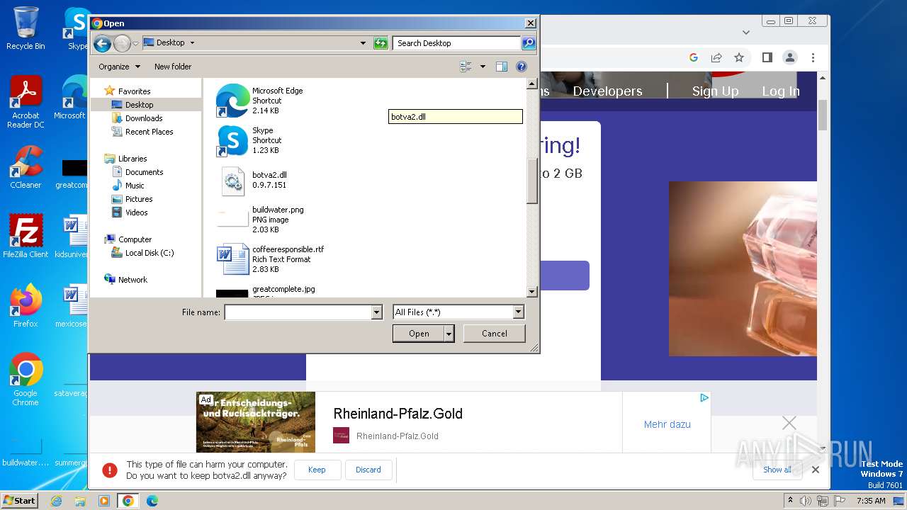This screenshot has width=907, height=510.
Task: Open Chrome side panel icon
Action: (767, 57)
